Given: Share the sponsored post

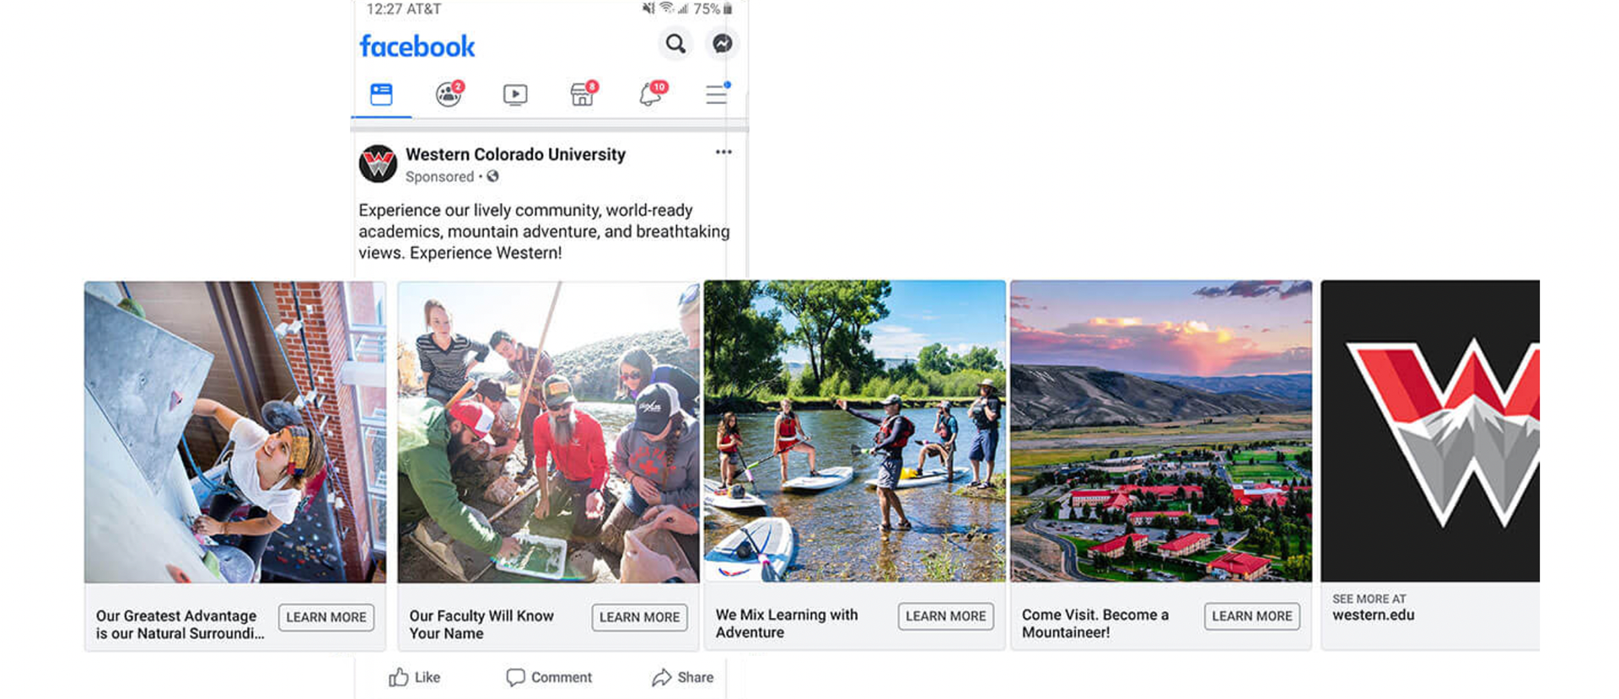Looking at the screenshot, I should click(682, 677).
